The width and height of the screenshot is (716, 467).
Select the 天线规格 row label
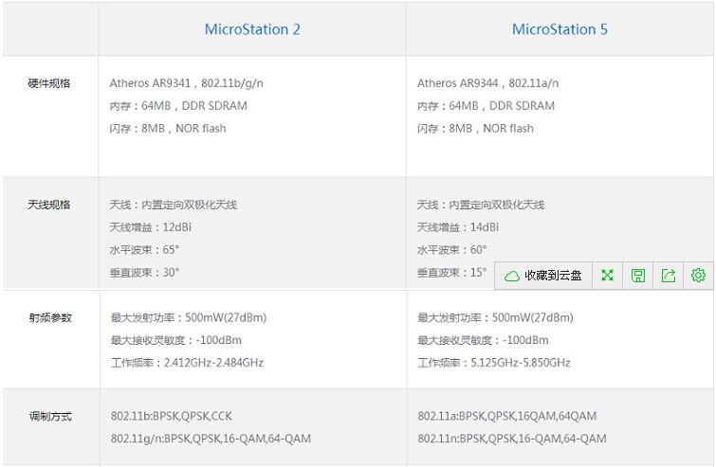pyautogui.click(x=49, y=205)
